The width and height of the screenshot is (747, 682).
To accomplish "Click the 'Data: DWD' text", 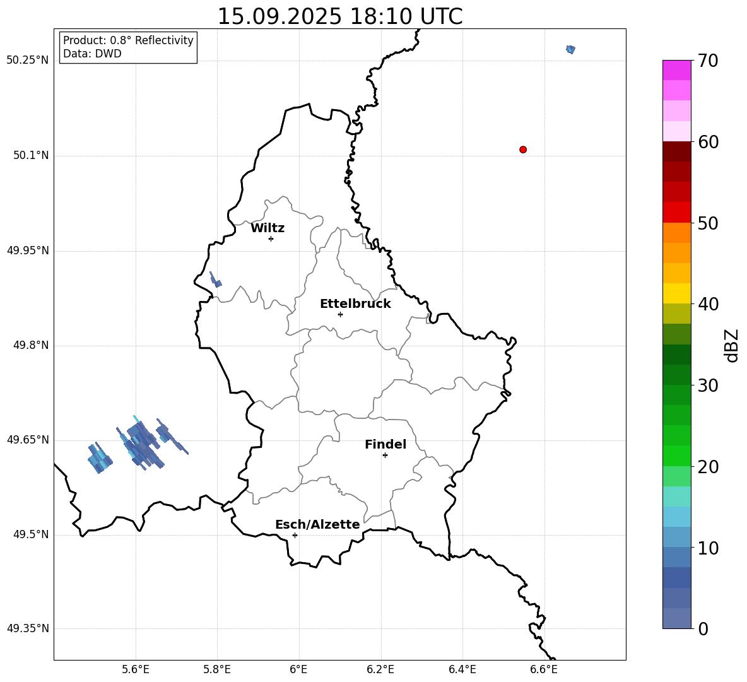I will 92,54.
